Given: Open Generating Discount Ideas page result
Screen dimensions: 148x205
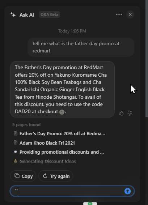Looking at the screenshot, I should (48, 161).
